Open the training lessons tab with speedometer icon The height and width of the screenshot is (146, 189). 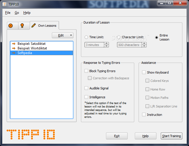tap(13, 26)
